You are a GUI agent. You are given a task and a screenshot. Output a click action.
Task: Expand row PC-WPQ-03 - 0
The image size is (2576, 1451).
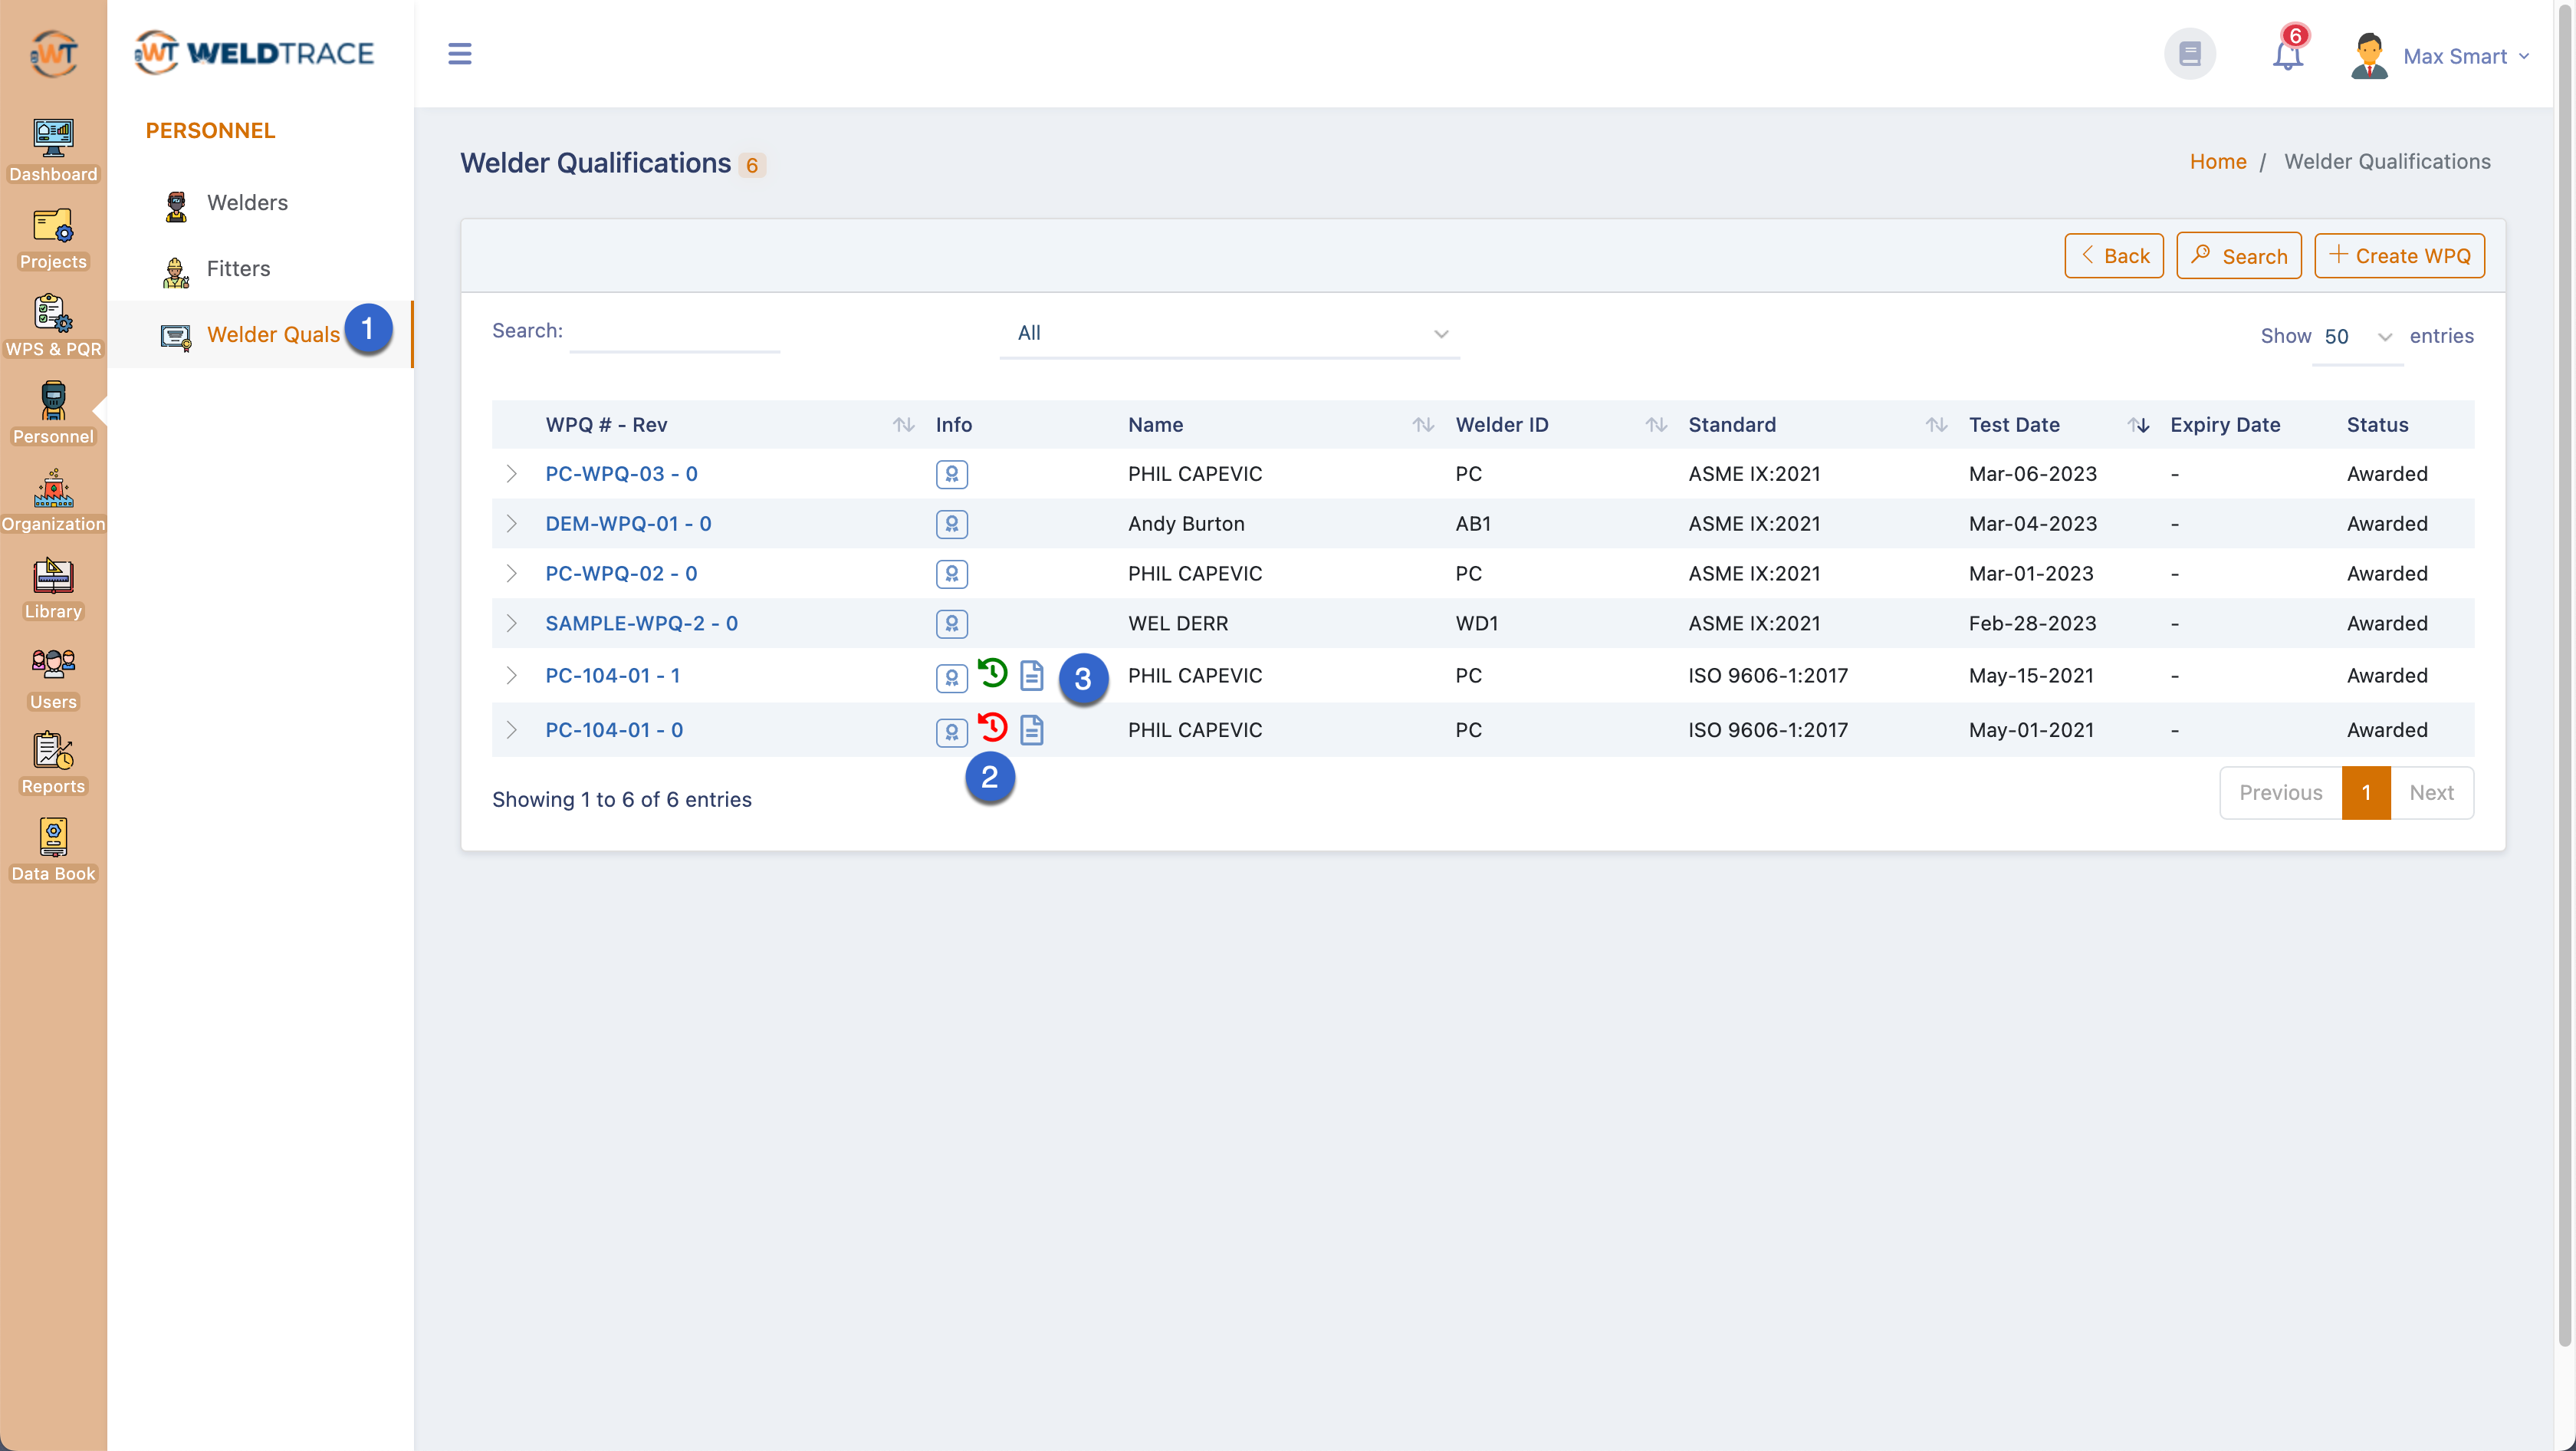[511, 474]
